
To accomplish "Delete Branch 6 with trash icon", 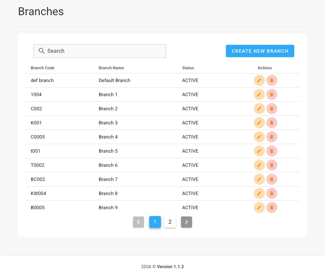I will tap(271, 165).
